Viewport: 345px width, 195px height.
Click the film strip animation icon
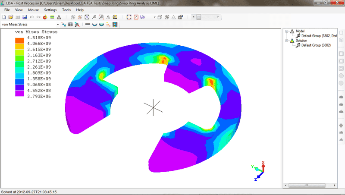coord(115,25)
